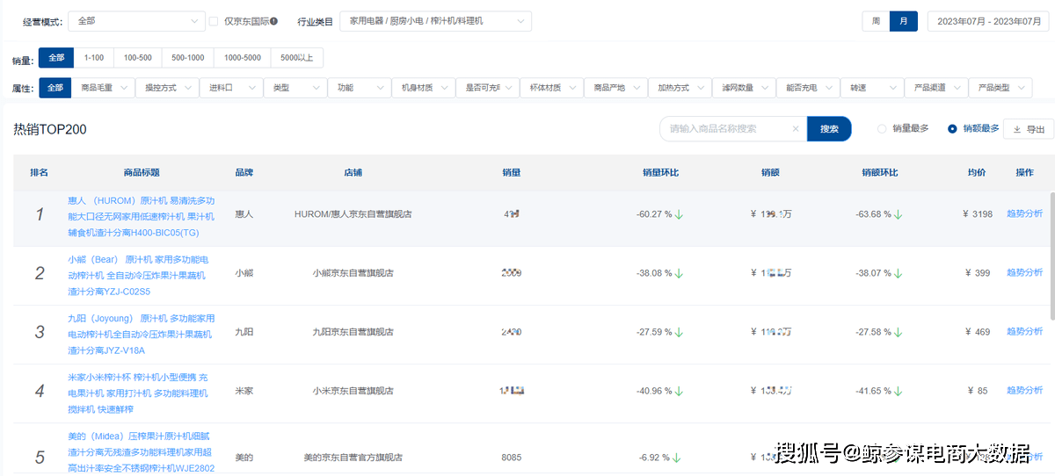
Task: Expand the 产品类型 attribute dropdown
Action: [1002, 88]
